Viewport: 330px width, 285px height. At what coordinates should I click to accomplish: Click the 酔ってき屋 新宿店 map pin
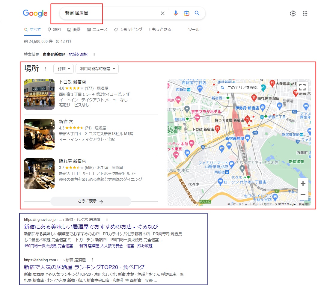(247, 119)
